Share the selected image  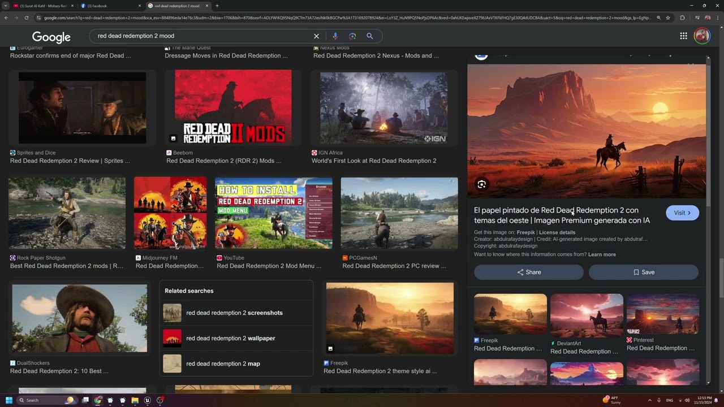[x=529, y=272]
